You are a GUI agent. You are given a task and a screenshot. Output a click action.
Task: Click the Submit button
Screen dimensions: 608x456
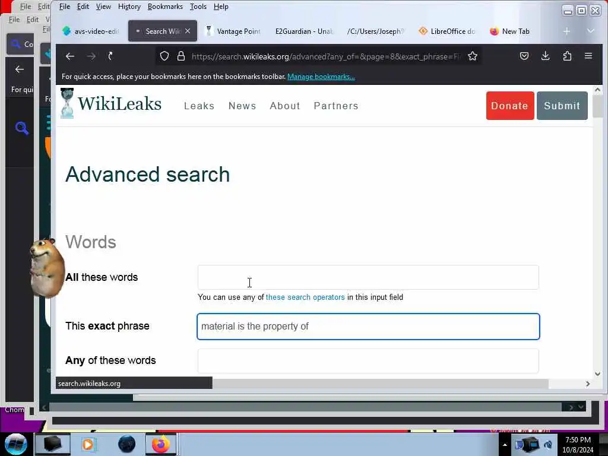562,106
